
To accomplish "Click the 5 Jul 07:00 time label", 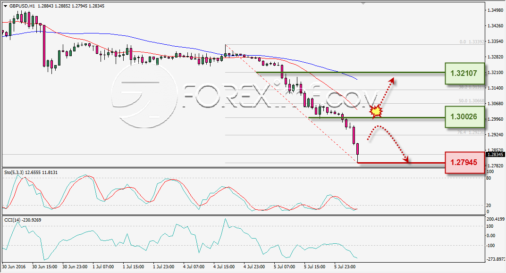I will pyautogui.click(x=284, y=266).
